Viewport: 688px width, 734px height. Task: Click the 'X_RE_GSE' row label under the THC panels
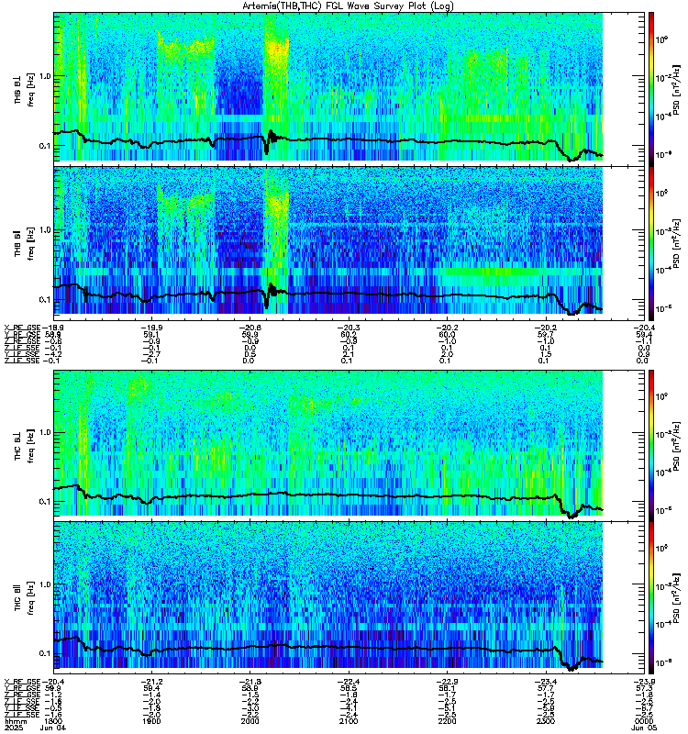(23, 682)
